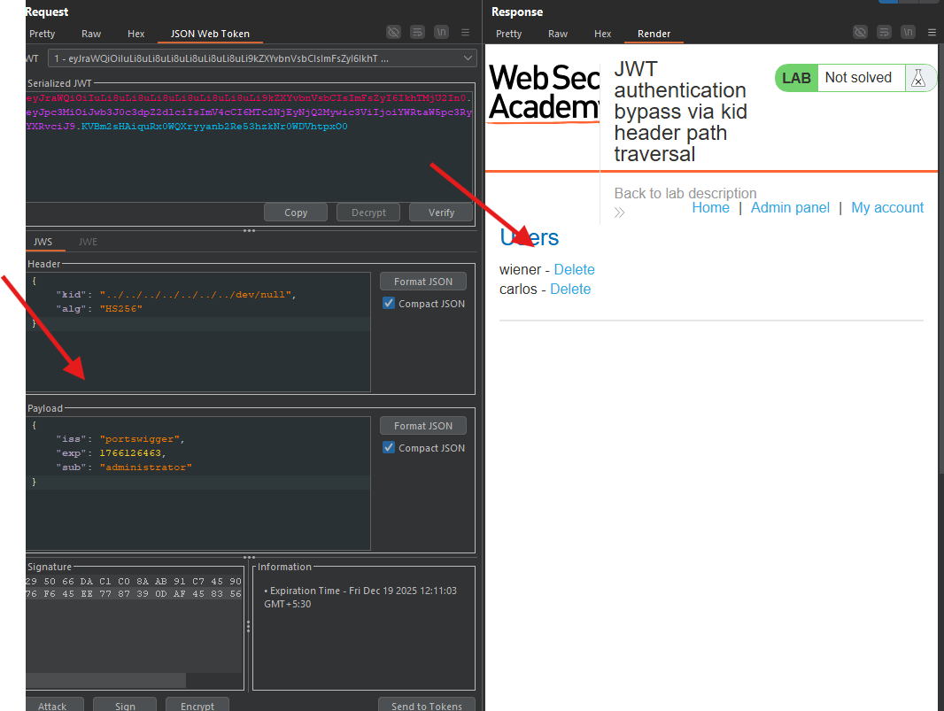Switch to Response Raw tab
This screenshot has width=944, height=711.
558,34
